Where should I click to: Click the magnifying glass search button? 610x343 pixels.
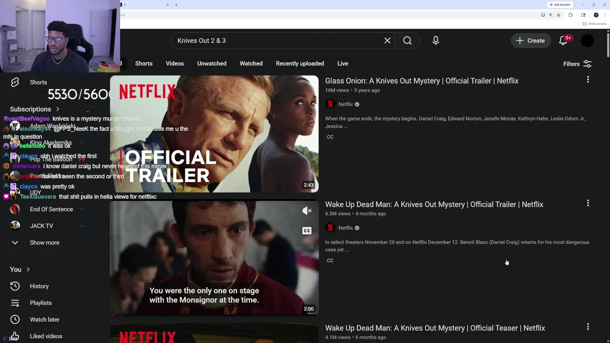407,40
